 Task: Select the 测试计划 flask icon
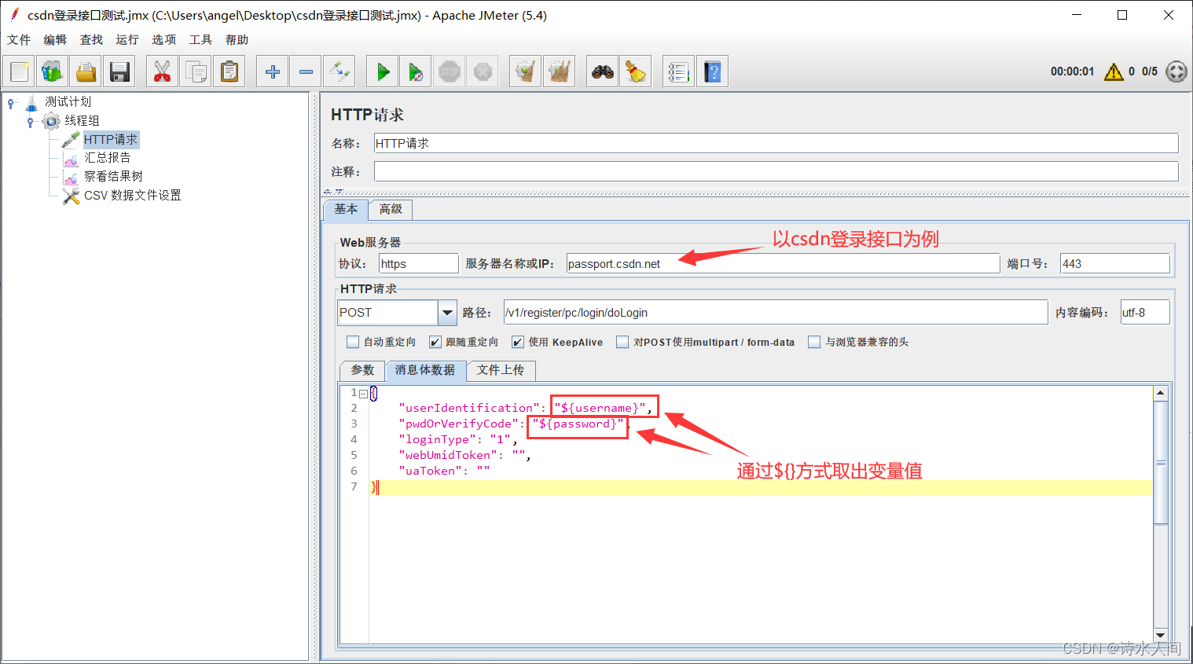coord(31,102)
